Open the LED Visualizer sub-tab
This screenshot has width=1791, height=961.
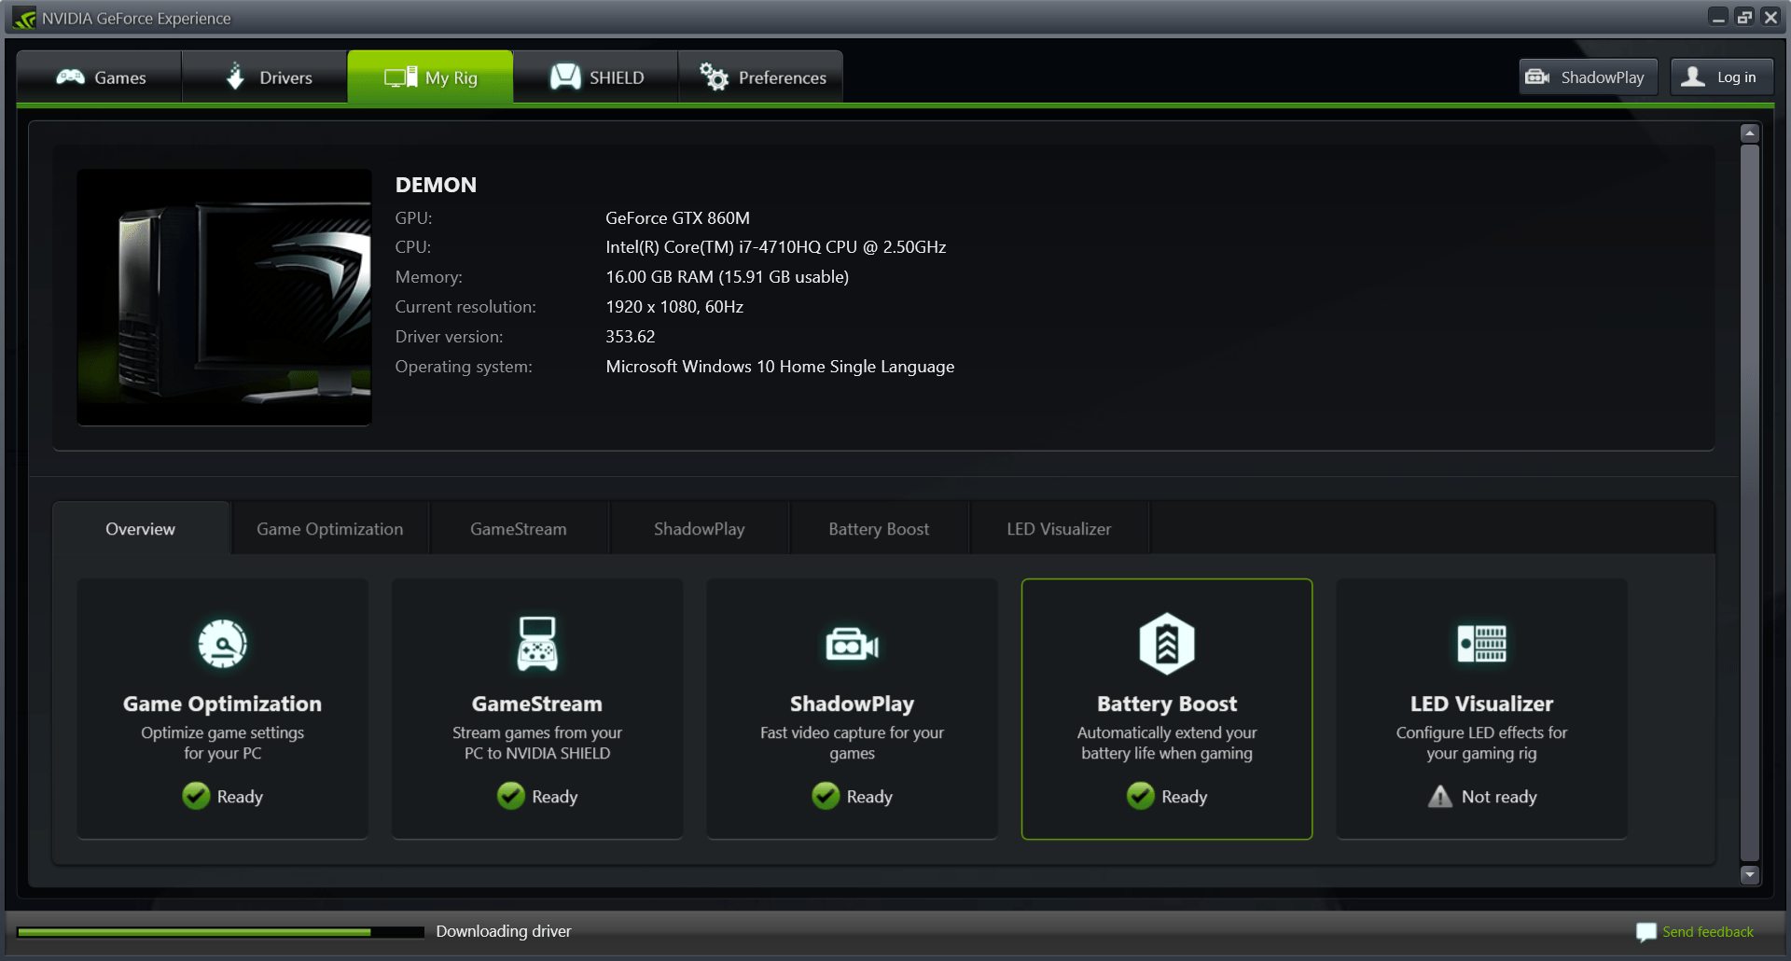[x=1059, y=529]
